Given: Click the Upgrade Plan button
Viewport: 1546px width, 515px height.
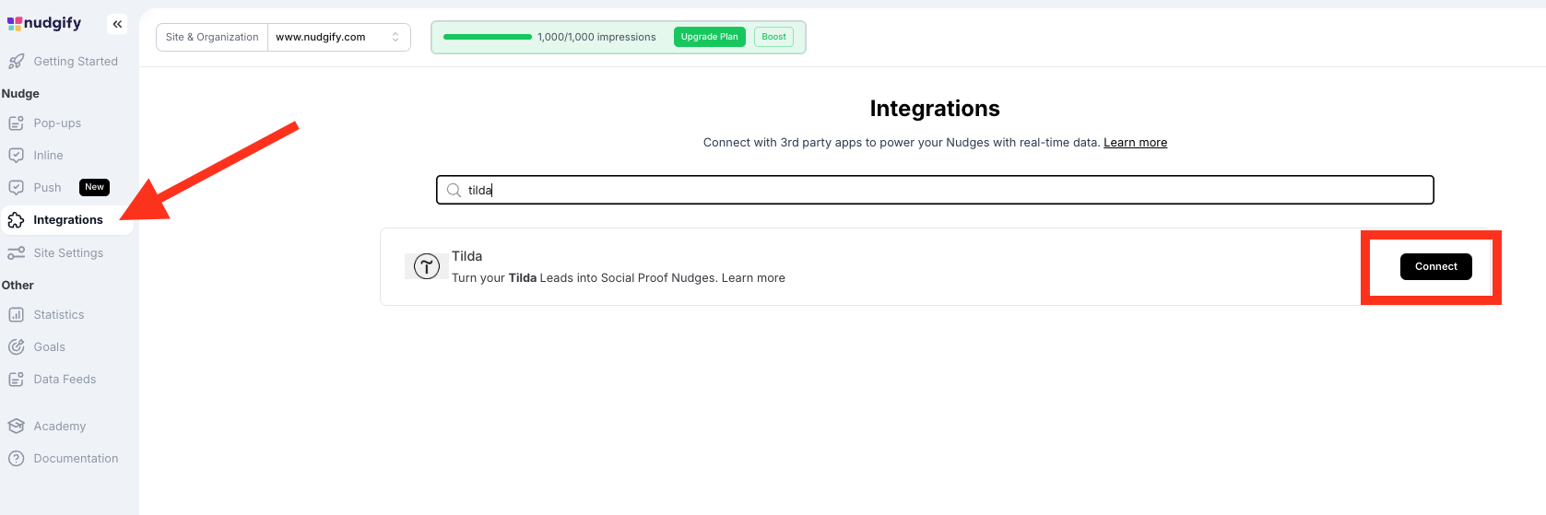Looking at the screenshot, I should point(710,37).
